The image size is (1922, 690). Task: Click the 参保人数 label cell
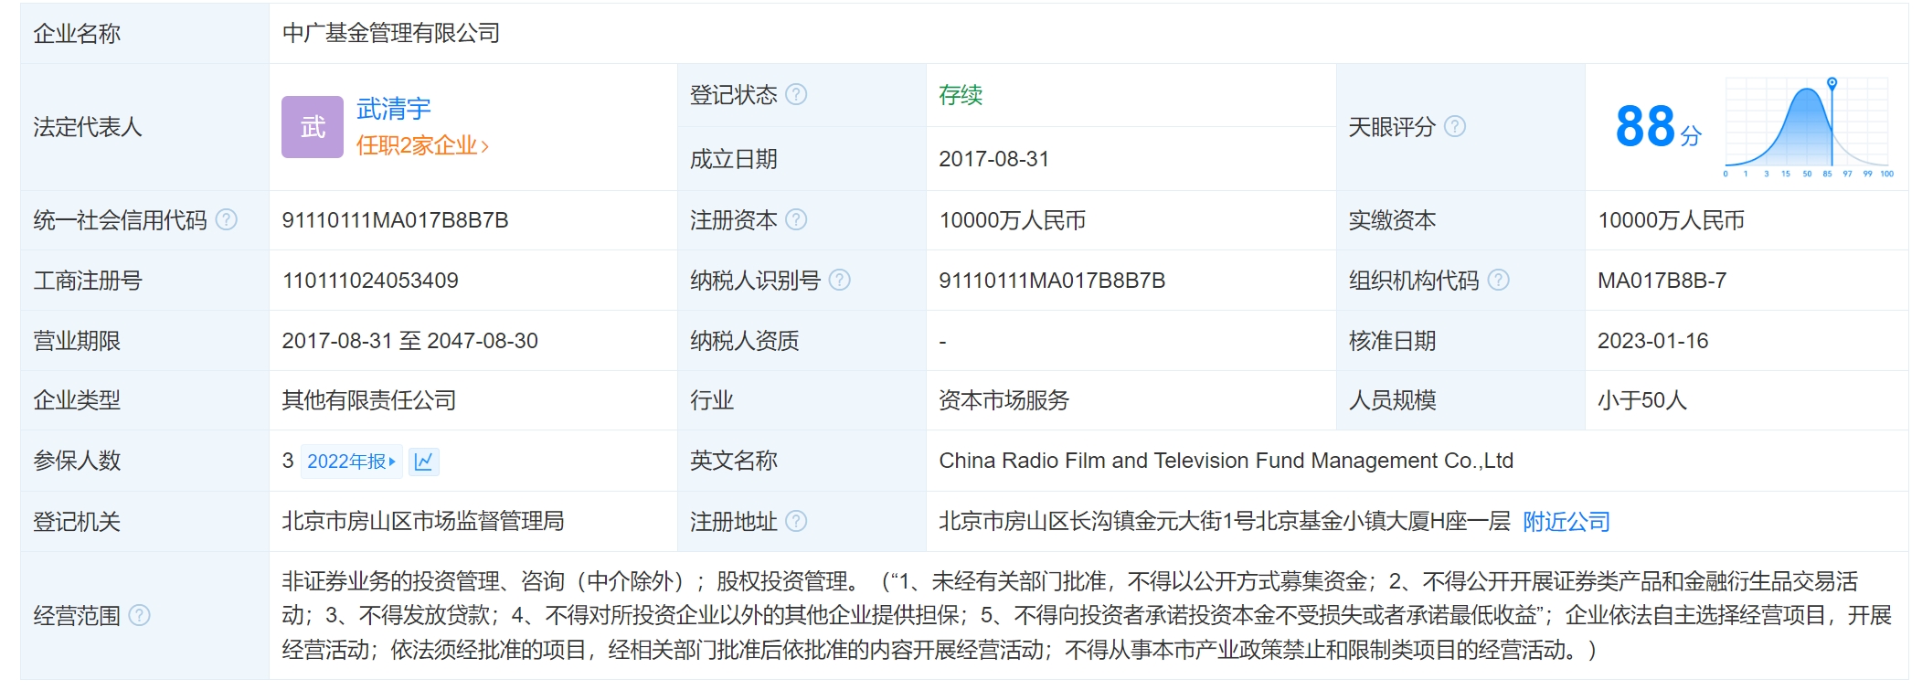145,461
